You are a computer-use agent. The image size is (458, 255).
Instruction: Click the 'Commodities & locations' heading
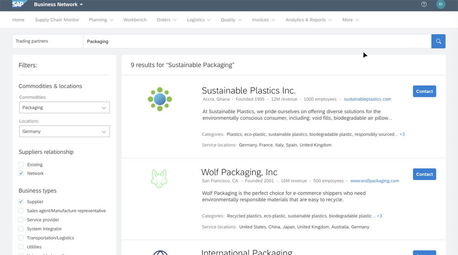pos(50,86)
